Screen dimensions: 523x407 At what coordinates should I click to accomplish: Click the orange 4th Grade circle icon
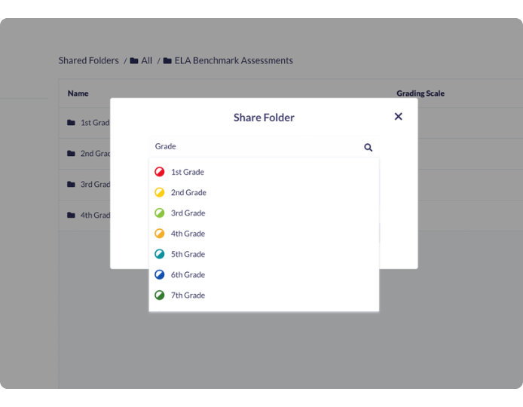click(x=160, y=234)
